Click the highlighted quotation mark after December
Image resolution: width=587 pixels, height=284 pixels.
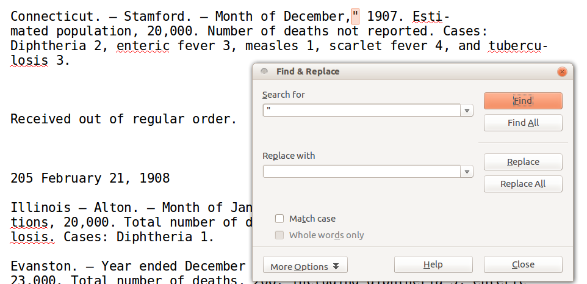click(x=355, y=16)
